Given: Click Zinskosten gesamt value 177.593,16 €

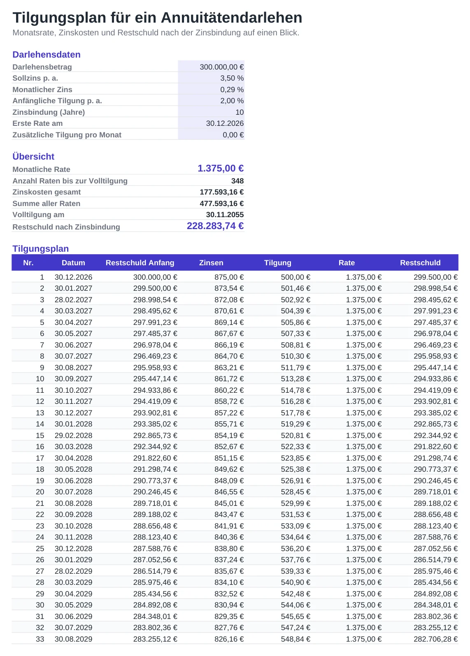Looking at the screenshot, I should (x=222, y=192).
